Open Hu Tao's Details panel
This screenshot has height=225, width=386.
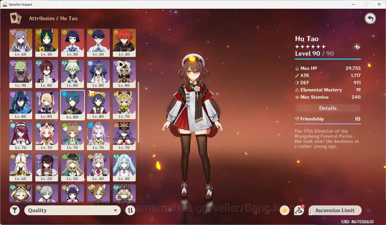click(328, 108)
